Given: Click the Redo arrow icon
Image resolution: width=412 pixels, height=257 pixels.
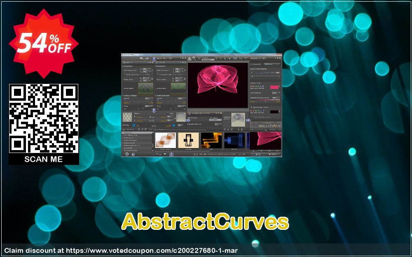Looking at the screenshot, I should click(147, 59).
